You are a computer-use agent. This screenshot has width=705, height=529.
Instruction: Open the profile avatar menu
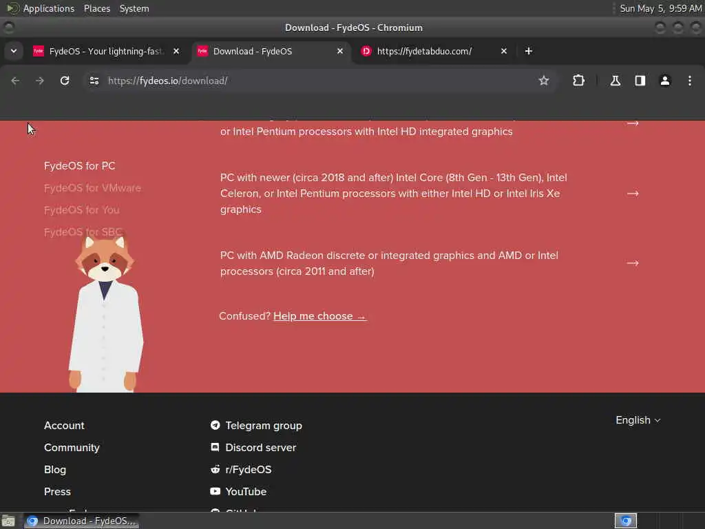[x=664, y=81]
